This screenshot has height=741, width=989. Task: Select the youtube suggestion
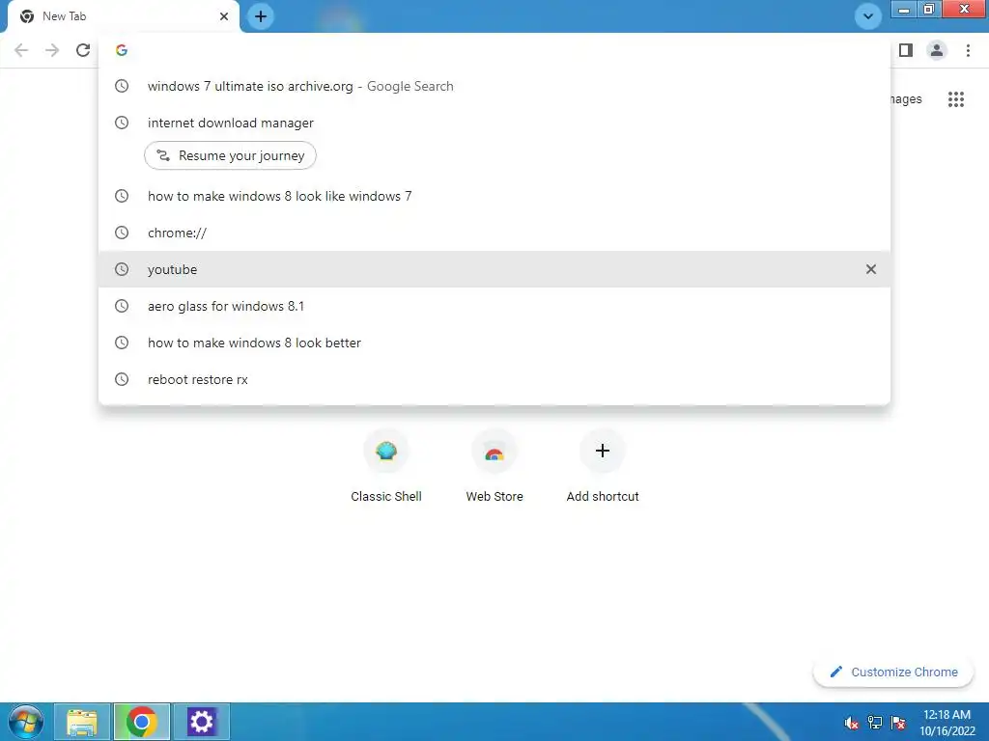click(x=494, y=269)
